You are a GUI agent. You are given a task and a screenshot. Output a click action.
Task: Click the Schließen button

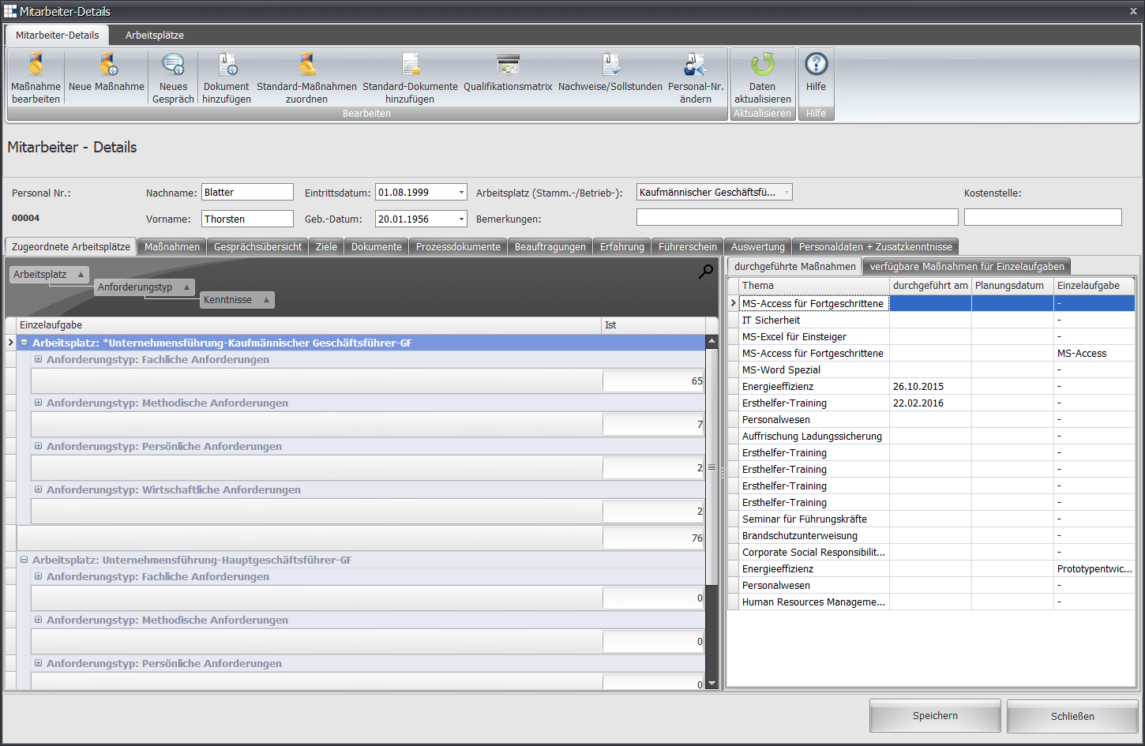1072,717
